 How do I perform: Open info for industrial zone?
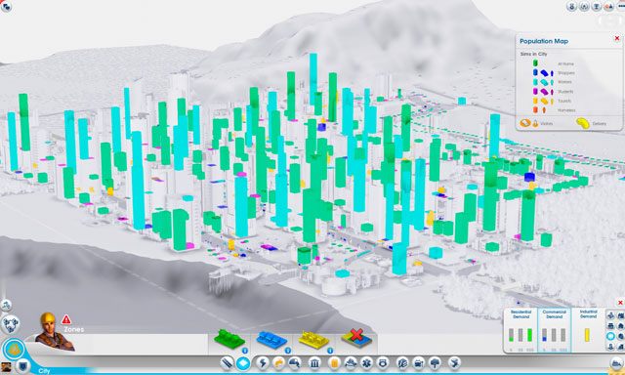point(330,351)
